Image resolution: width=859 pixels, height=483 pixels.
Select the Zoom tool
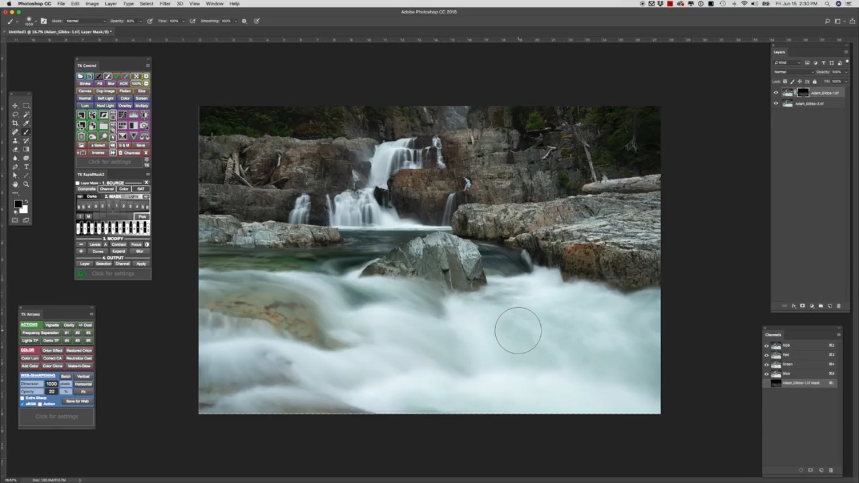pos(26,184)
